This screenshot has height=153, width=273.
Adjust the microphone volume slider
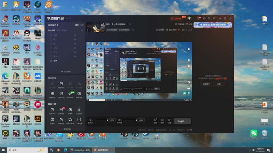click(101, 120)
